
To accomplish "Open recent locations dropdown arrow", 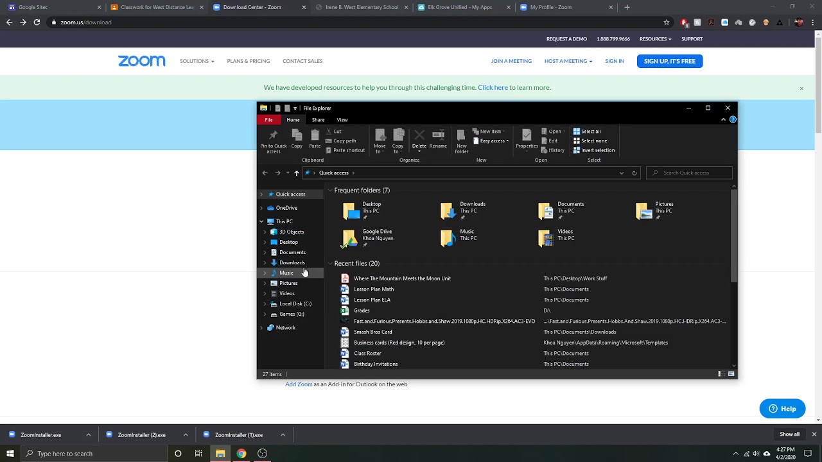I will point(288,173).
